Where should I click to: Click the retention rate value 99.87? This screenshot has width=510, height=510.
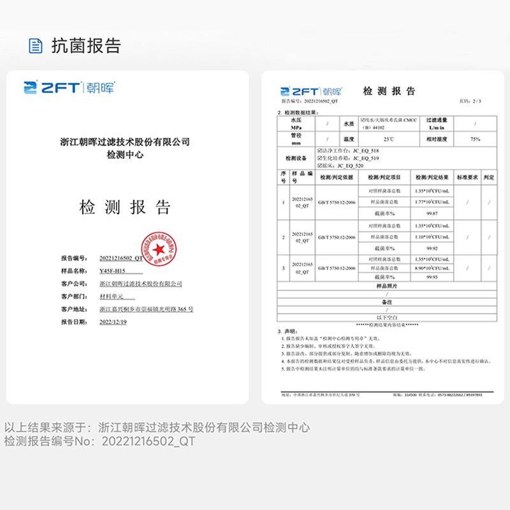pyautogui.click(x=432, y=214)
